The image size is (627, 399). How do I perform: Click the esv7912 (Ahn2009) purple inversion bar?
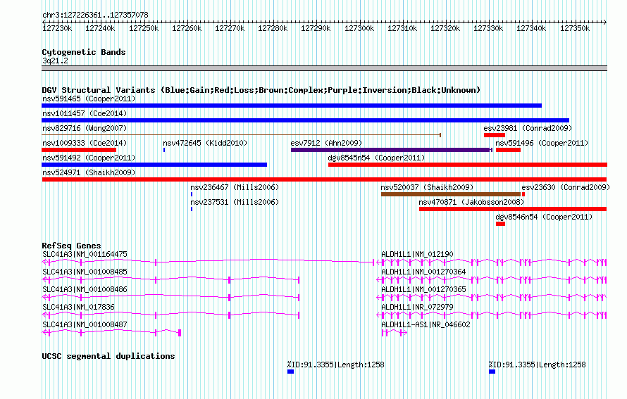coord(392,150)
